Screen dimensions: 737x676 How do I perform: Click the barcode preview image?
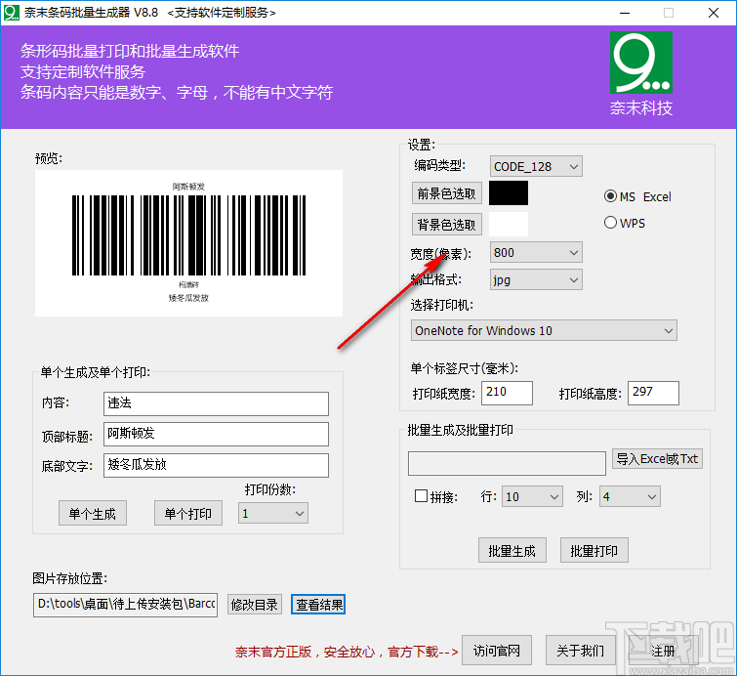coord(188,243)
